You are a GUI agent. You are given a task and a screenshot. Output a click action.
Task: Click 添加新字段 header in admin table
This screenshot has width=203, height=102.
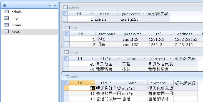point(158,14)
